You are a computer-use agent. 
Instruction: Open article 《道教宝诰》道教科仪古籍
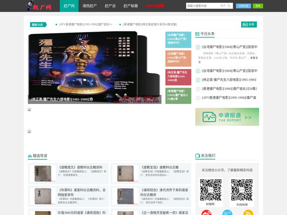[x=159, y=167]
